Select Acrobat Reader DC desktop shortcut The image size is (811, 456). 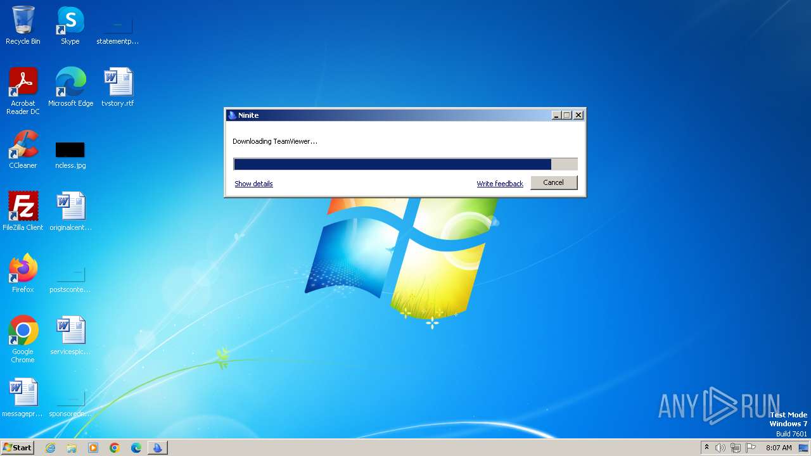click(x=23, y=91)
